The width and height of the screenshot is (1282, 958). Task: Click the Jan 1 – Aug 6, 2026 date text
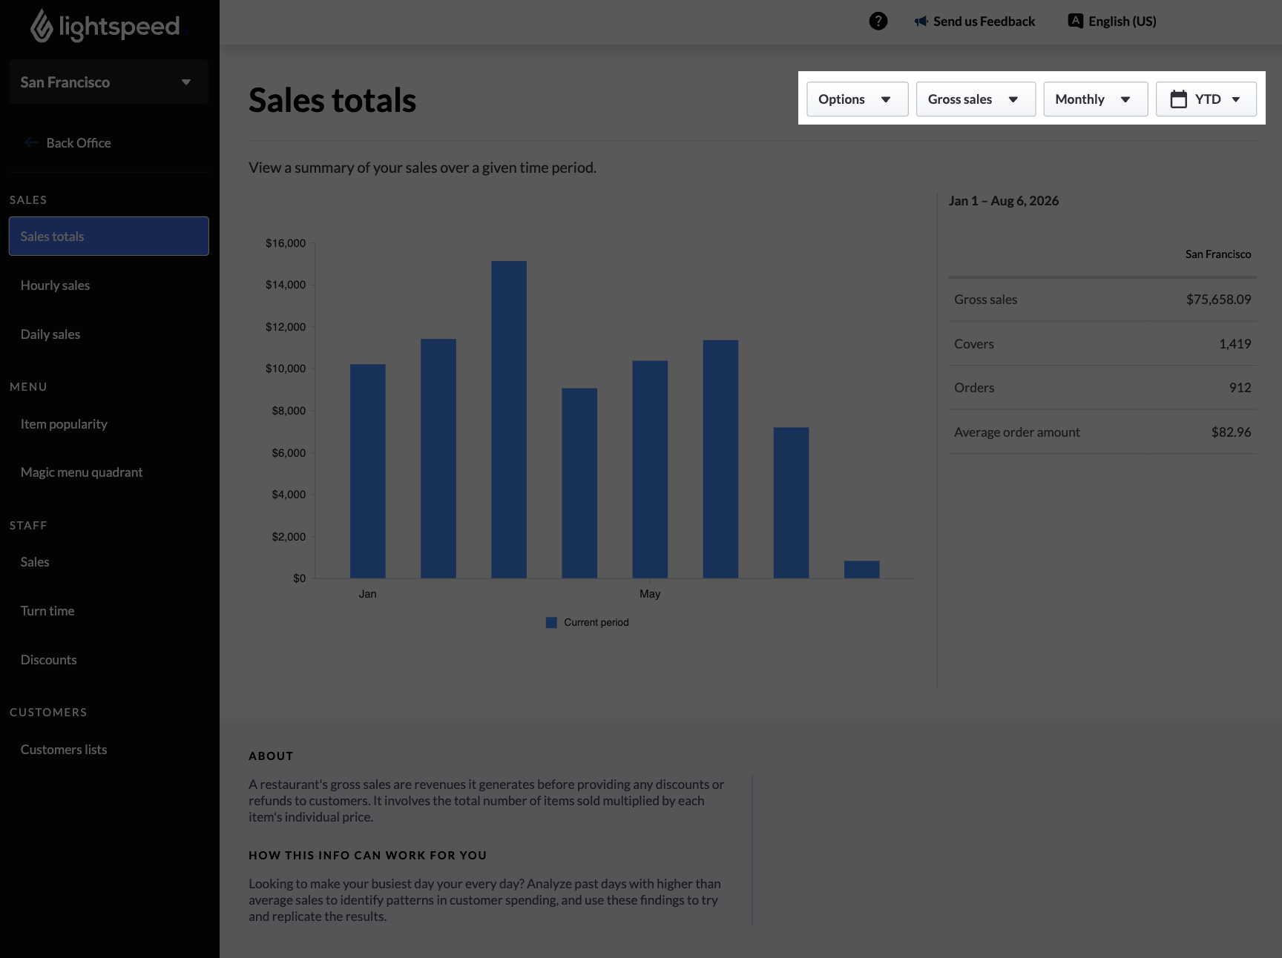[x=1004, y=201]
